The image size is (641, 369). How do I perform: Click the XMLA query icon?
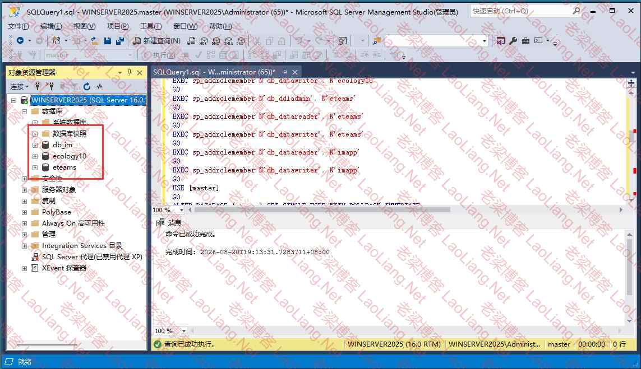coord(228,40)
